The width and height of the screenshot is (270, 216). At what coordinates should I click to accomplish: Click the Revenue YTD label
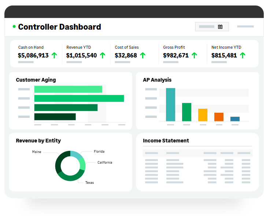click(x=79, y=47)
